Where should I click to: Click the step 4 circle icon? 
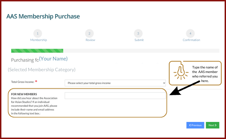point(190,33)
